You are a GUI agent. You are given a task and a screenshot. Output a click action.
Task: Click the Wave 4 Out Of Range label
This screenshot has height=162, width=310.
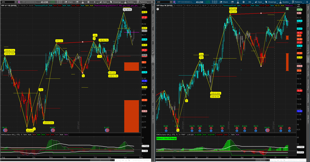166,138
